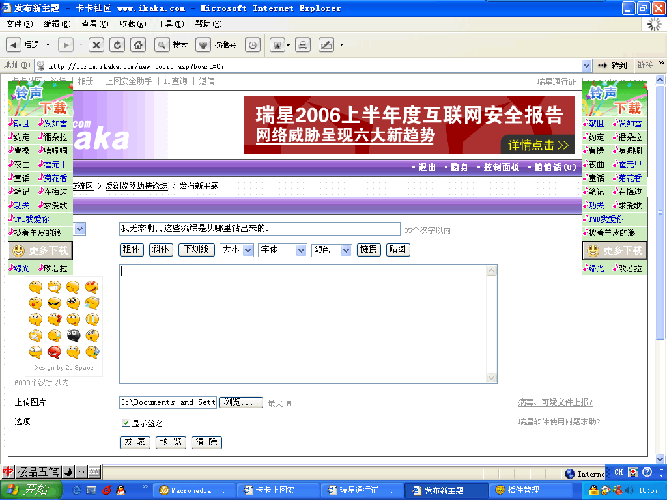Click the 浏览... browse button
This screenshot has width=667, height=500.
241,402
